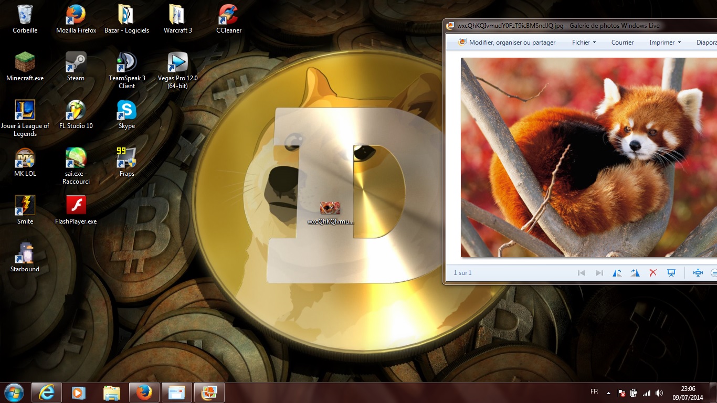Open the Windows Start menu
717x403 pixels.
point(14,392)
